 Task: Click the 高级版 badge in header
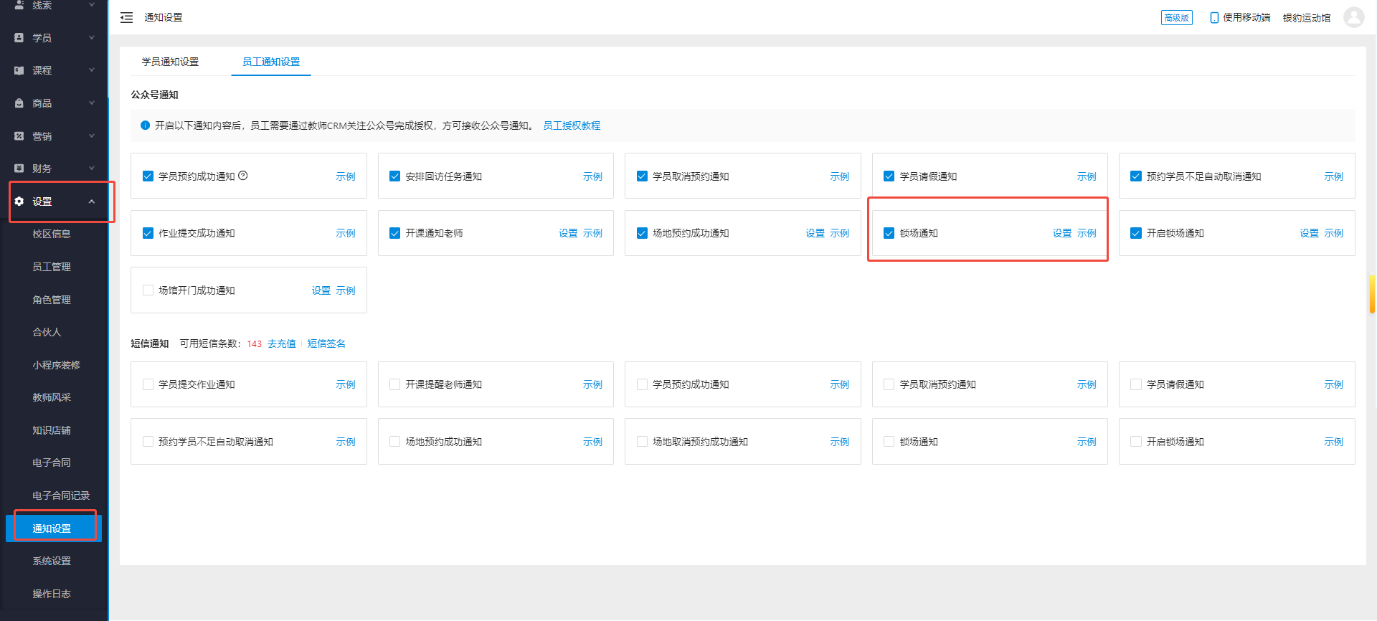tap(1177, 17)
